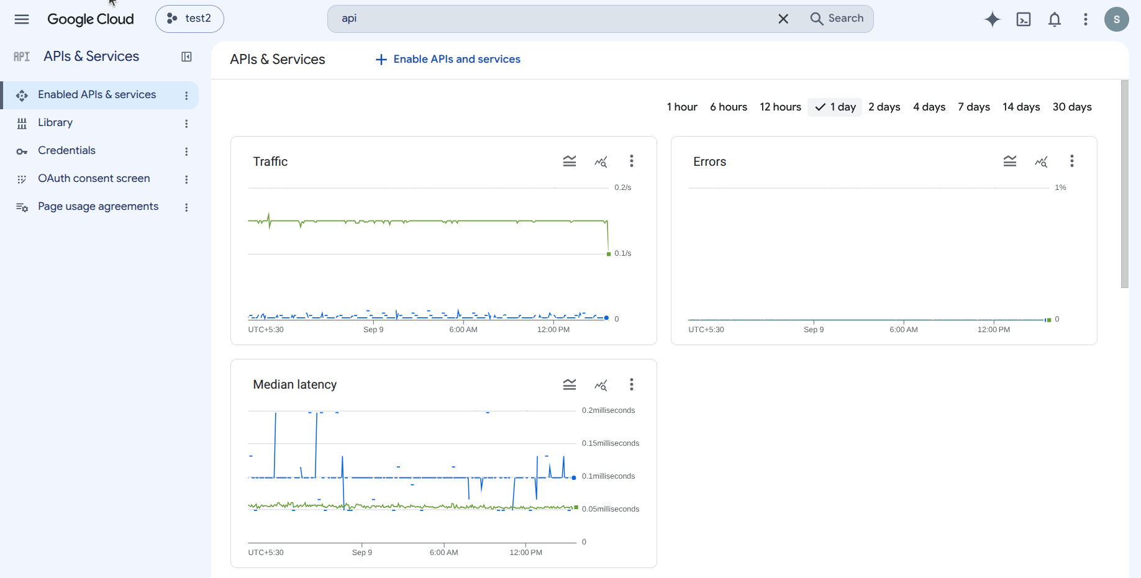Image resolution: width=1141 pixels, height=578 pixels.
Task: Click the page vertical scrollbar
Action: click(1125, 184)
